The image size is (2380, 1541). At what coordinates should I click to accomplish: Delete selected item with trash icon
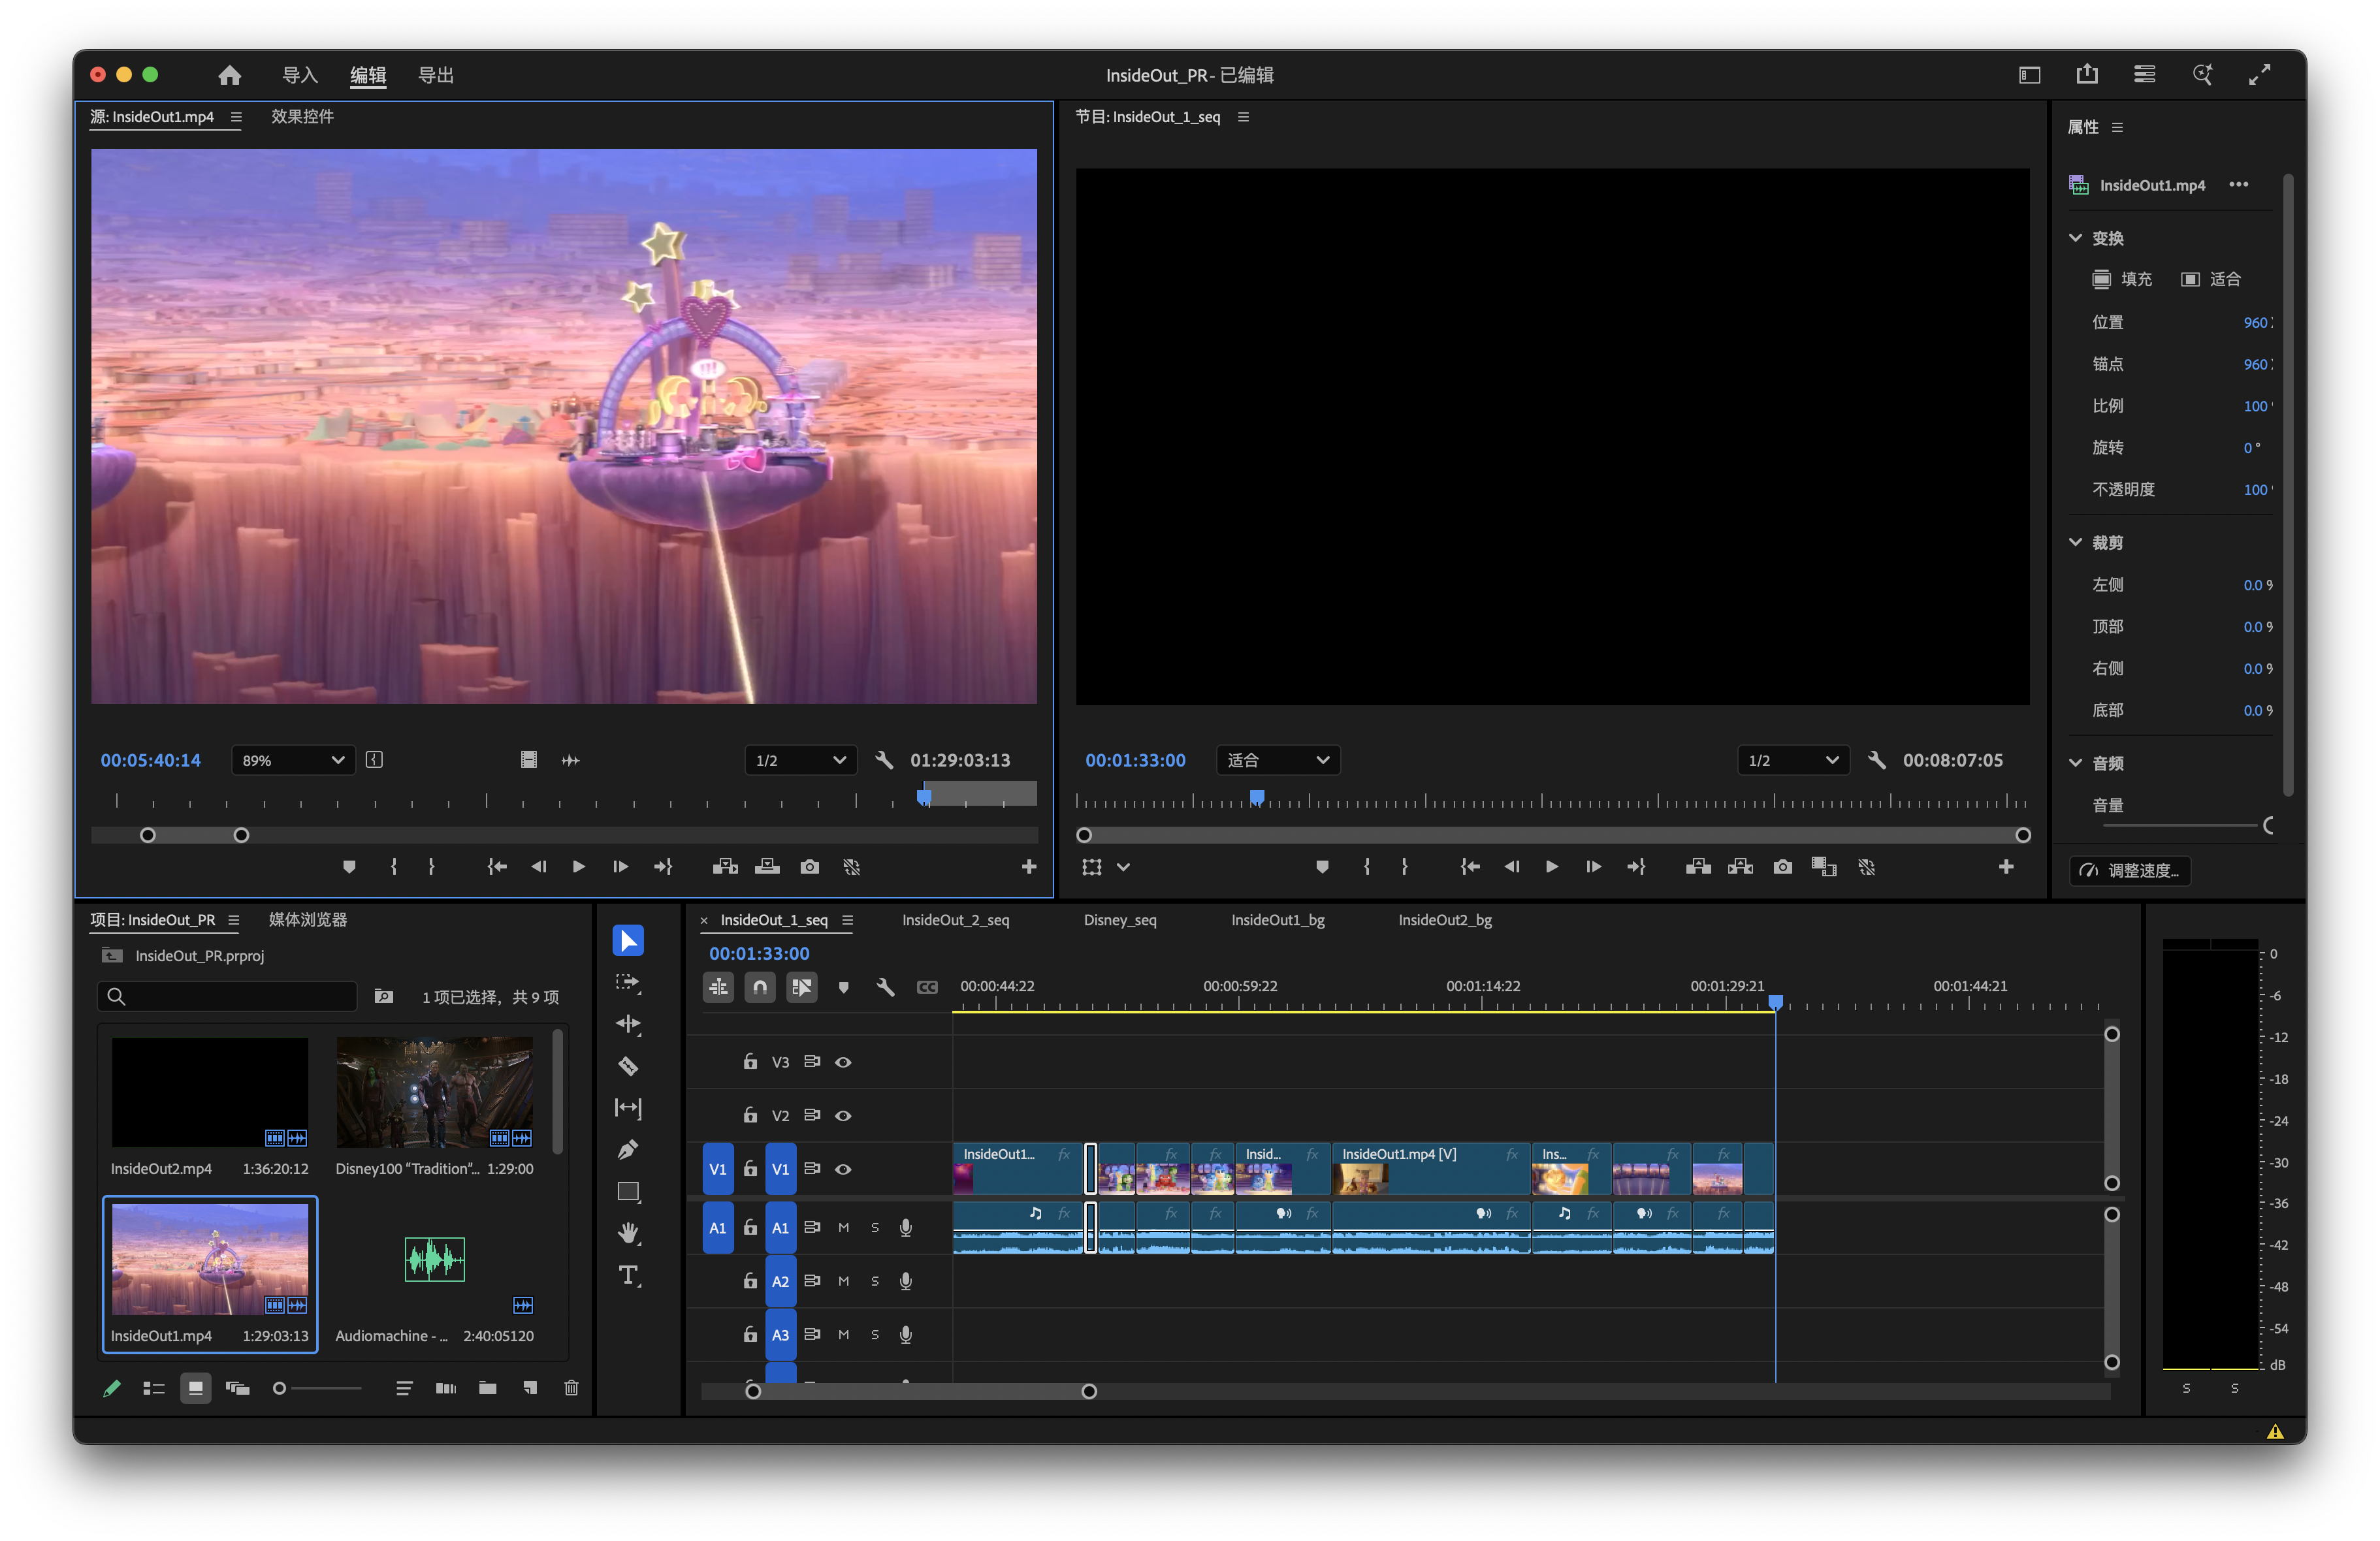571,1388
